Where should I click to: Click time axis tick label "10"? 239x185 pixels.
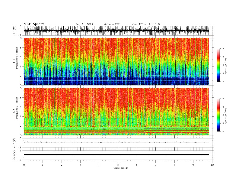click(212, 165)
